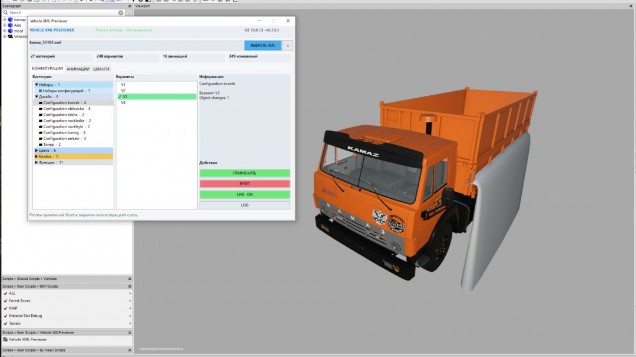Screen dimensions: 636x357
Task: Collapse the Наборы category
Action: tap(37, 85)
